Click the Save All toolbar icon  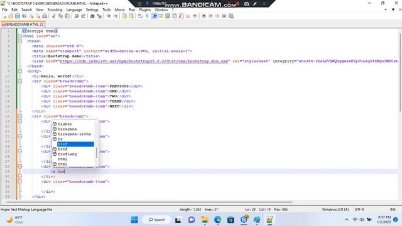24,16
